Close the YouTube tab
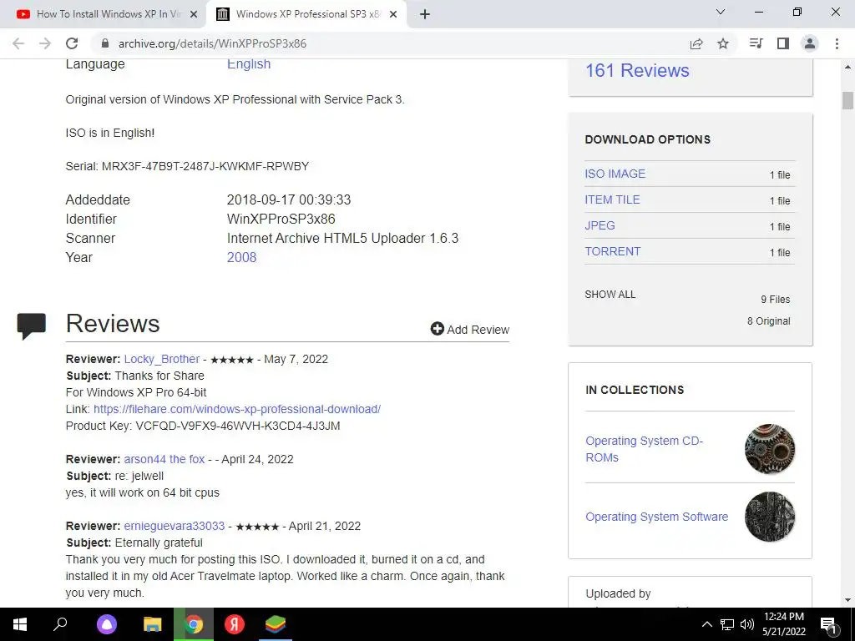The width and height of the screenshot is (855, 641). [194, 15]
